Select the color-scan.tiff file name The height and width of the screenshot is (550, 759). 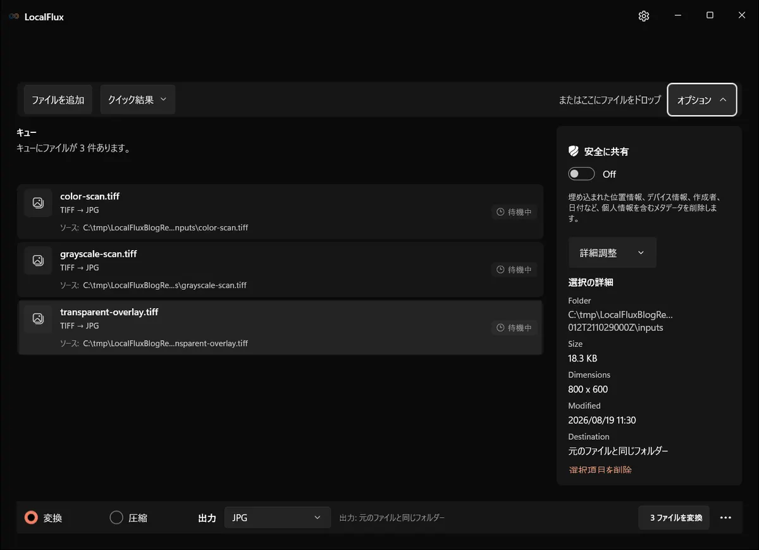click(x=90, y=196)
